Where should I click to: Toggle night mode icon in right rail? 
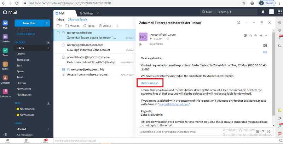coord(280,118)
